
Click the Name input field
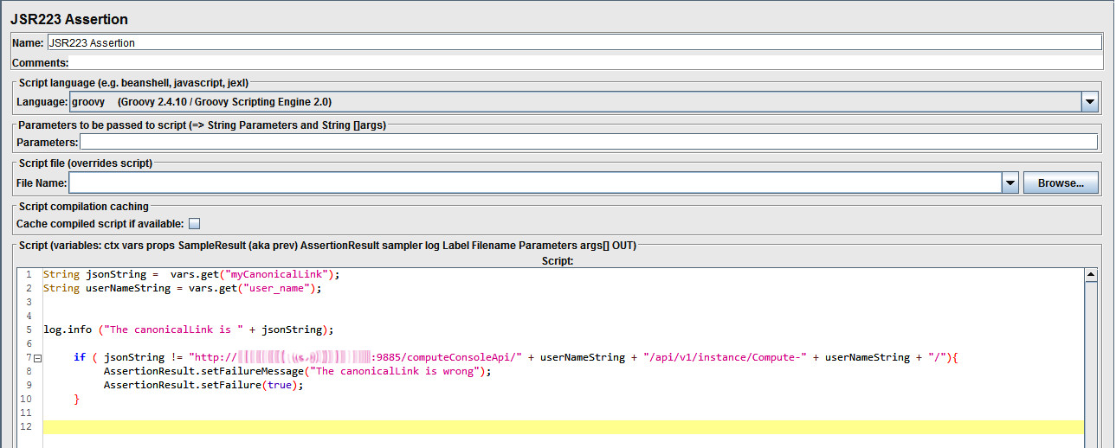pyautogui.click(x=574, y=42)
